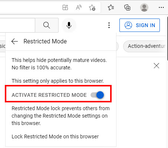168x148 pixels.
Task: Open the browser Favorites list
Action: click(x=111, y=7)
